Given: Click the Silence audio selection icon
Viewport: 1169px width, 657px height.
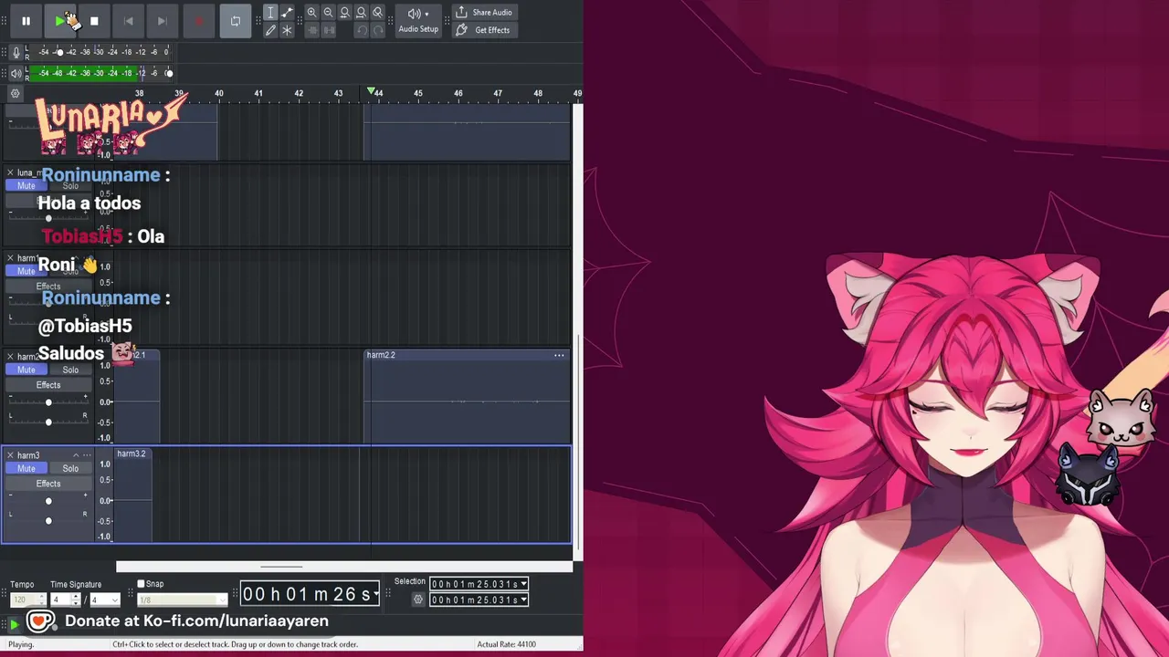Looking at the screenshot, I should (328, 30).
